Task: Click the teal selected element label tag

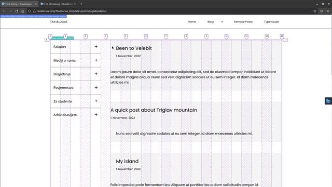Action: (62, 38)
